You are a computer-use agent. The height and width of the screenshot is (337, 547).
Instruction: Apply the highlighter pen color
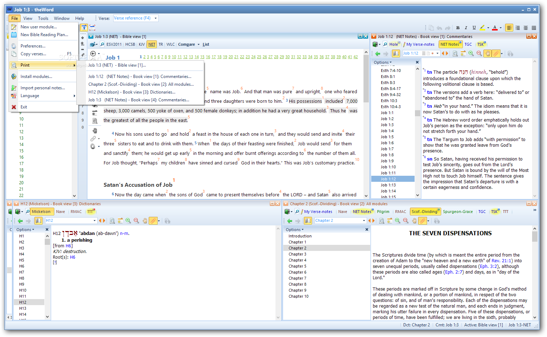click(482, 28)
